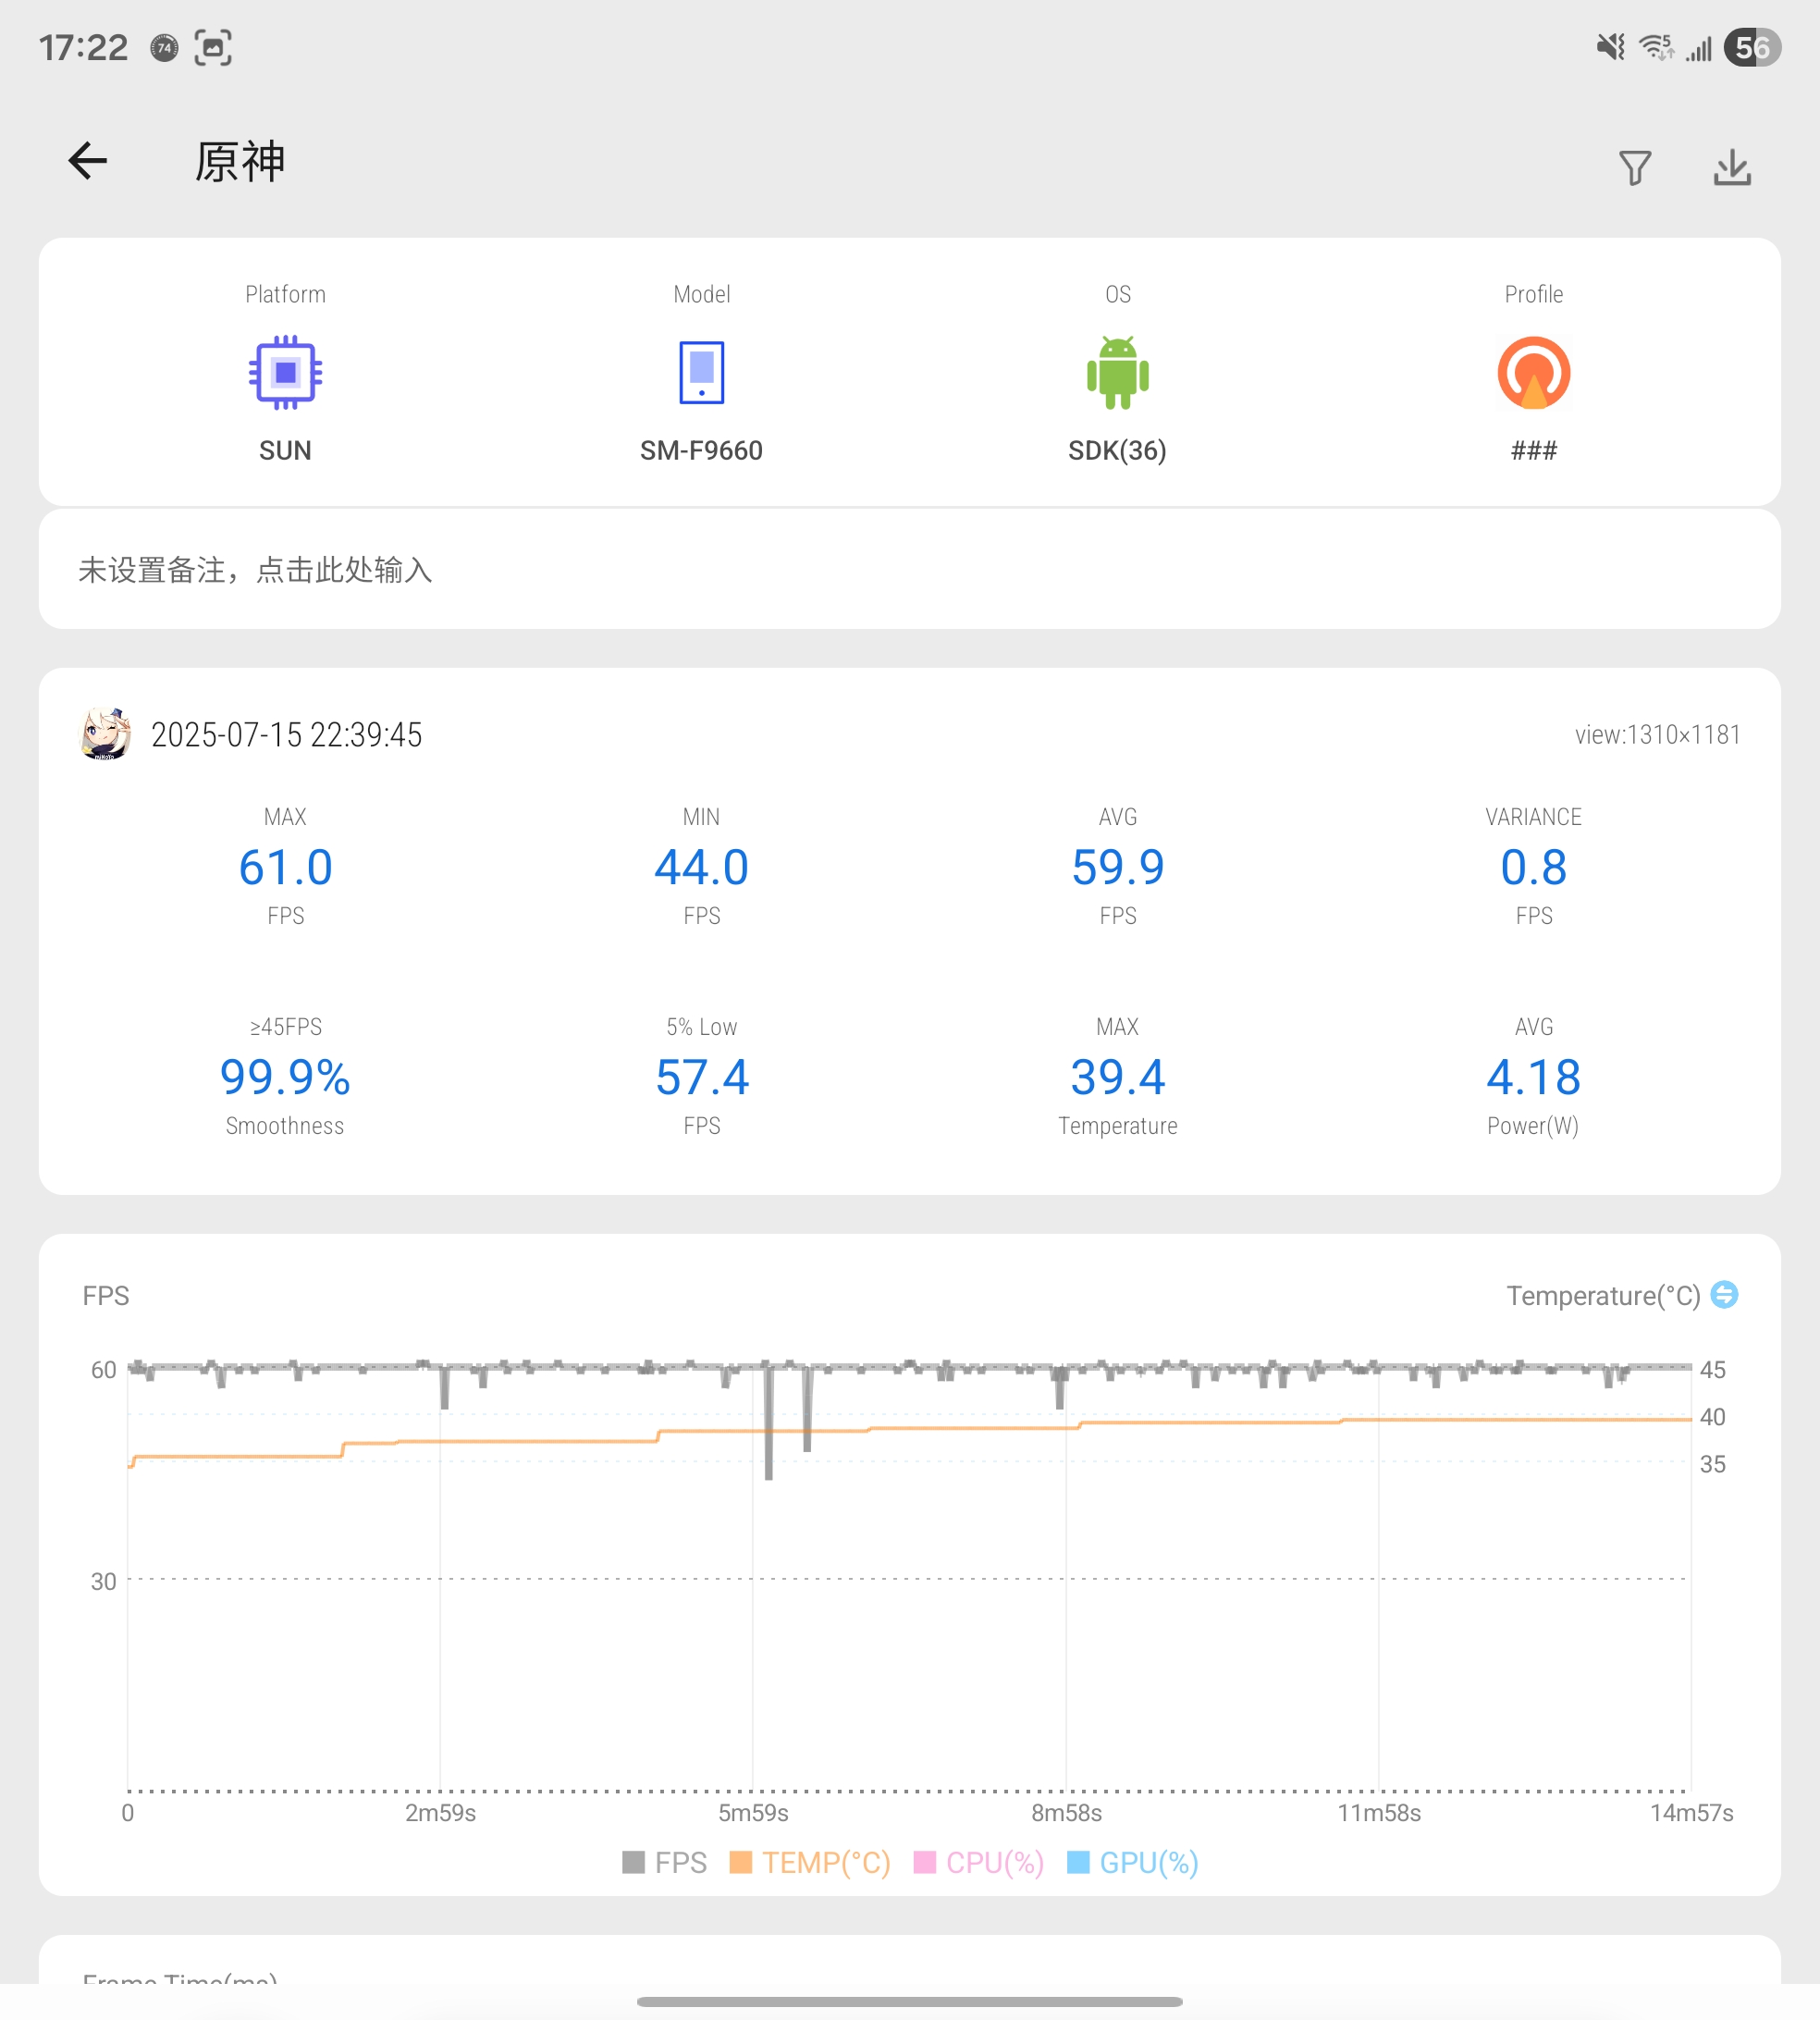Tap the session timestamp 2025-07-15 22:39:45

pyautogui.click(x=286, y=735)
